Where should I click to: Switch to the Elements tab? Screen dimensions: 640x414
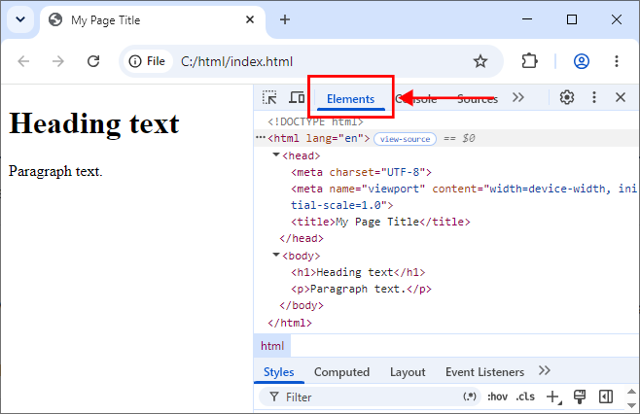(350, 99)
